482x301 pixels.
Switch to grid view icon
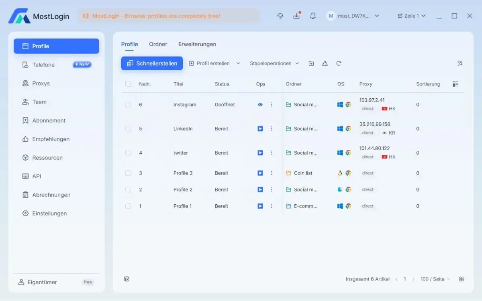tap(462, 279)
